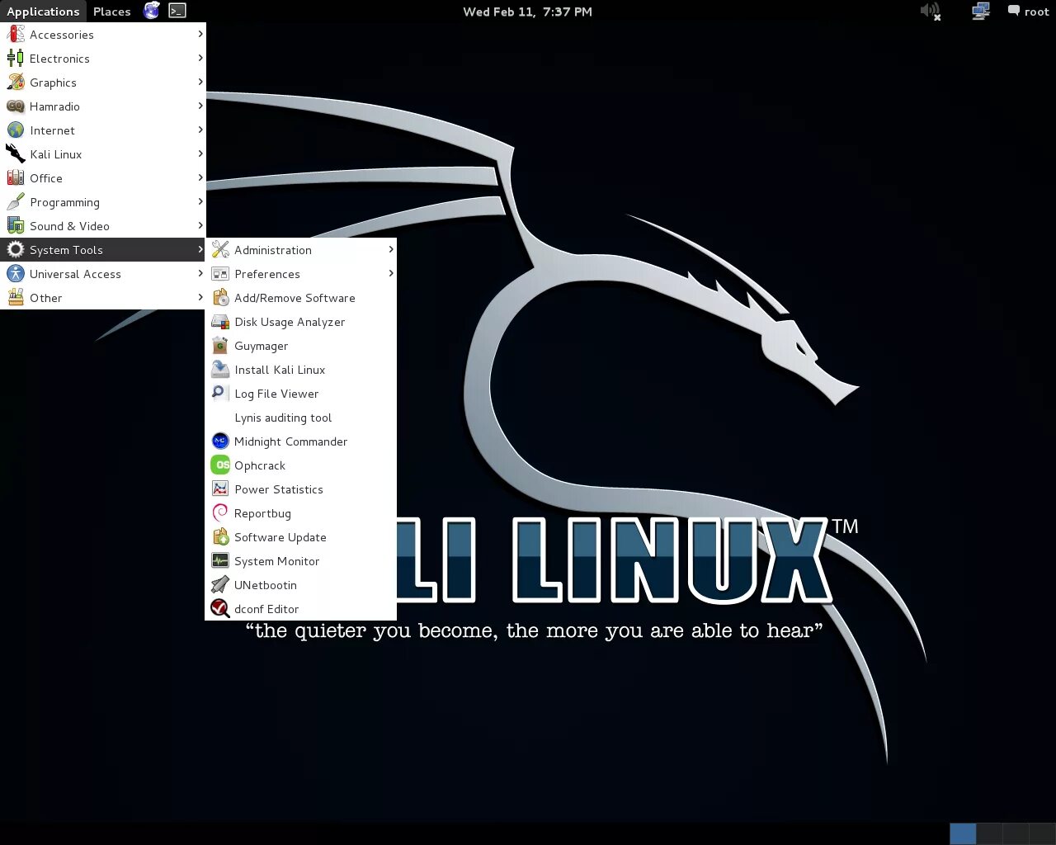Click the System Monitor icon
The height and width of the screenshot is (845, 1056).
tap(220, 561)
